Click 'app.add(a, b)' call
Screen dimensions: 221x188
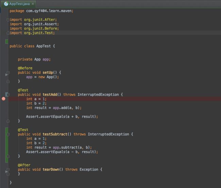pyautogui.click(x=67, y=108)
